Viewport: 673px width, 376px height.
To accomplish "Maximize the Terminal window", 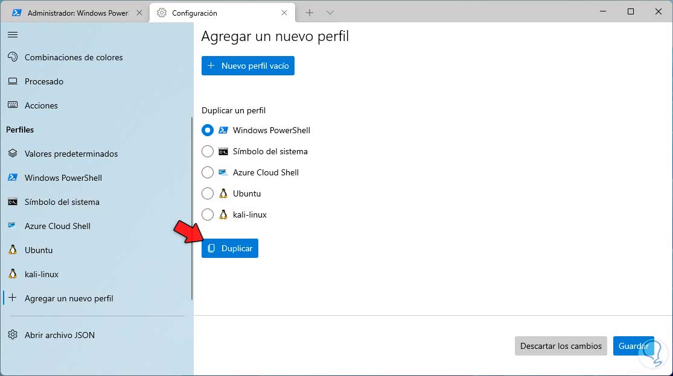I will pyautogui.click(x=631, y=11).
